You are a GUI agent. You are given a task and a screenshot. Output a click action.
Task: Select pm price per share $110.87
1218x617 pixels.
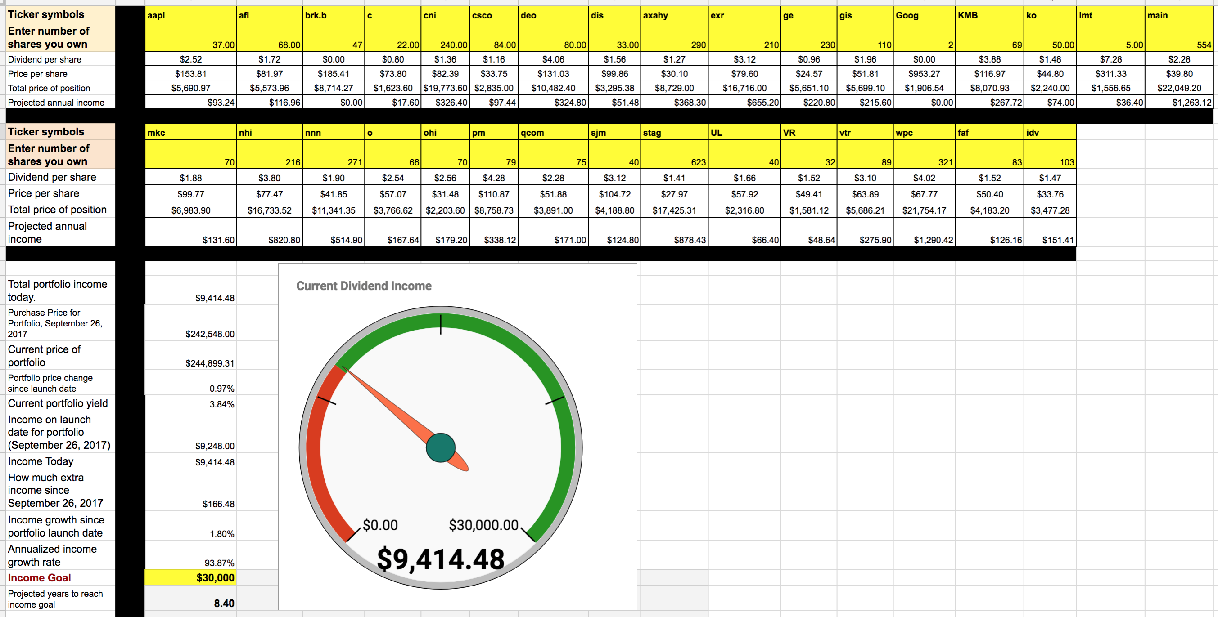[494, 194]
